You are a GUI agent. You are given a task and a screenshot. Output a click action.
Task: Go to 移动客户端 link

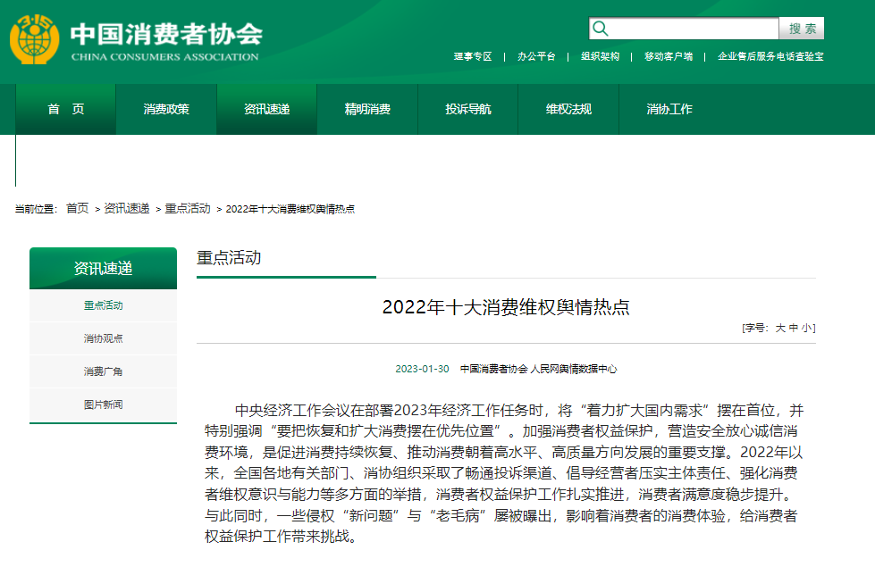(669, 56)
